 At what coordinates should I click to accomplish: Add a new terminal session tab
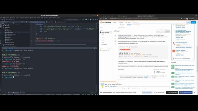pyautogui.click(x=16, y=48)
